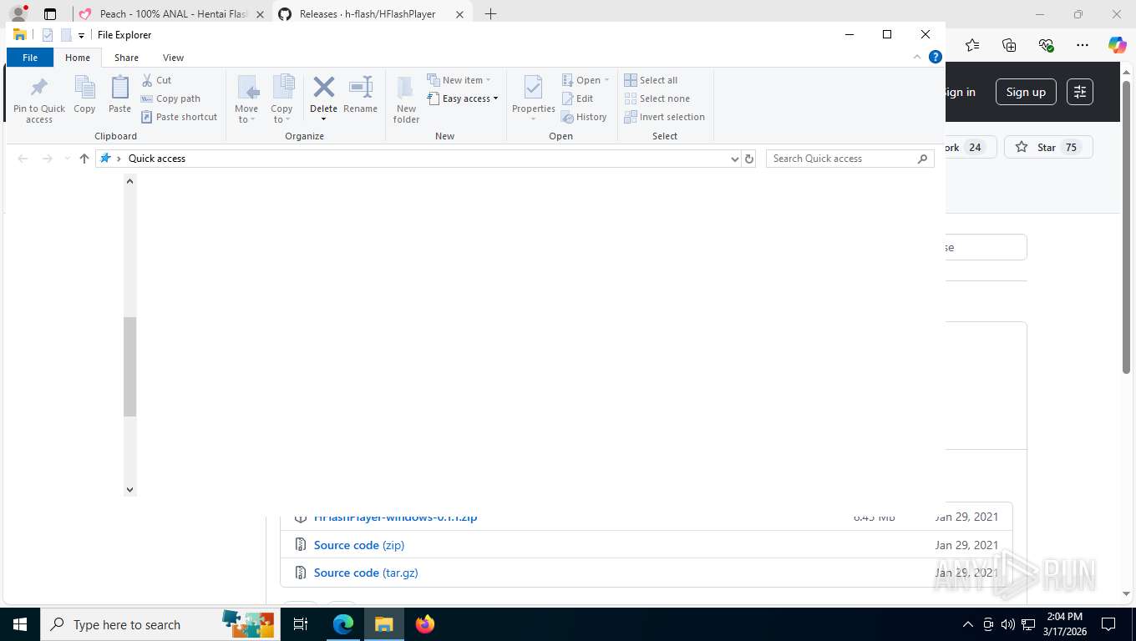Expand address bar history dropdown

pyautogui.click(x=734, y=159)
